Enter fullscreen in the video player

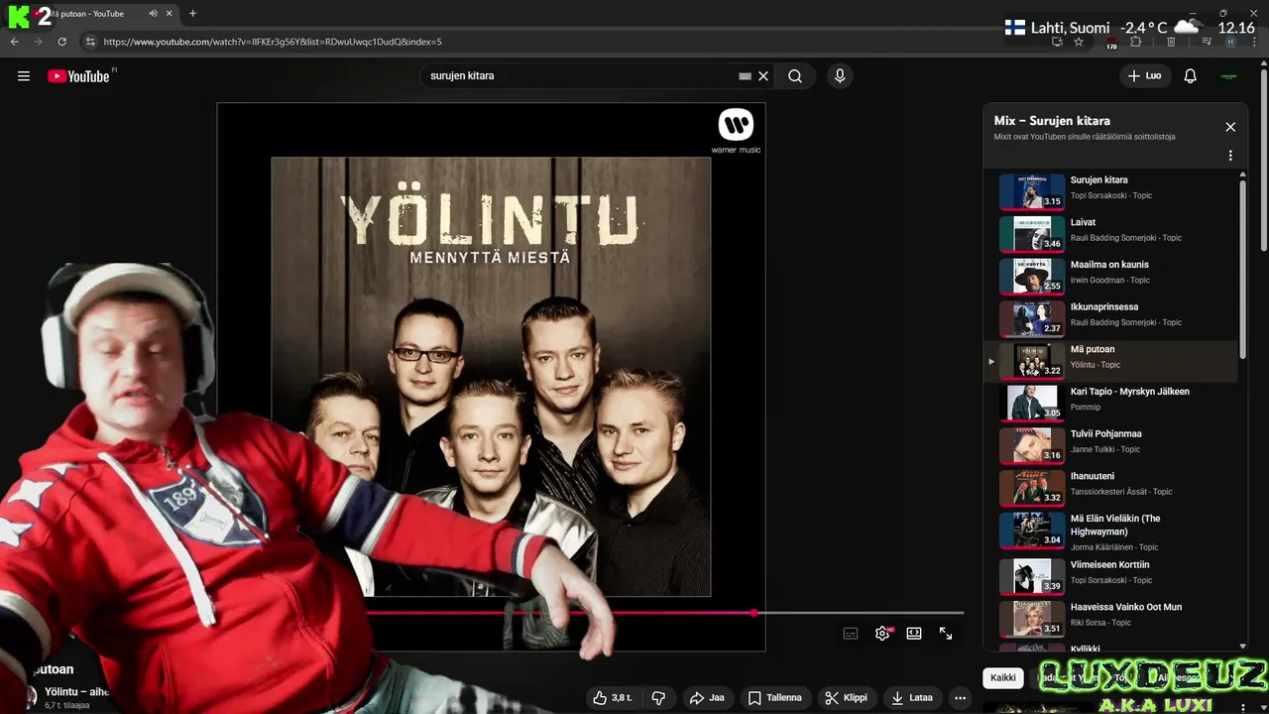946,634
